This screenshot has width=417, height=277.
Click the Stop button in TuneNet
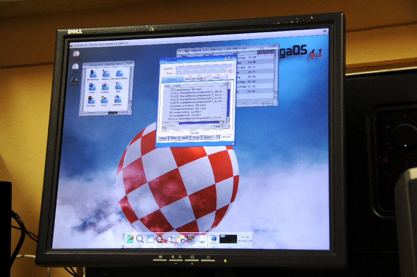[196, 138]
